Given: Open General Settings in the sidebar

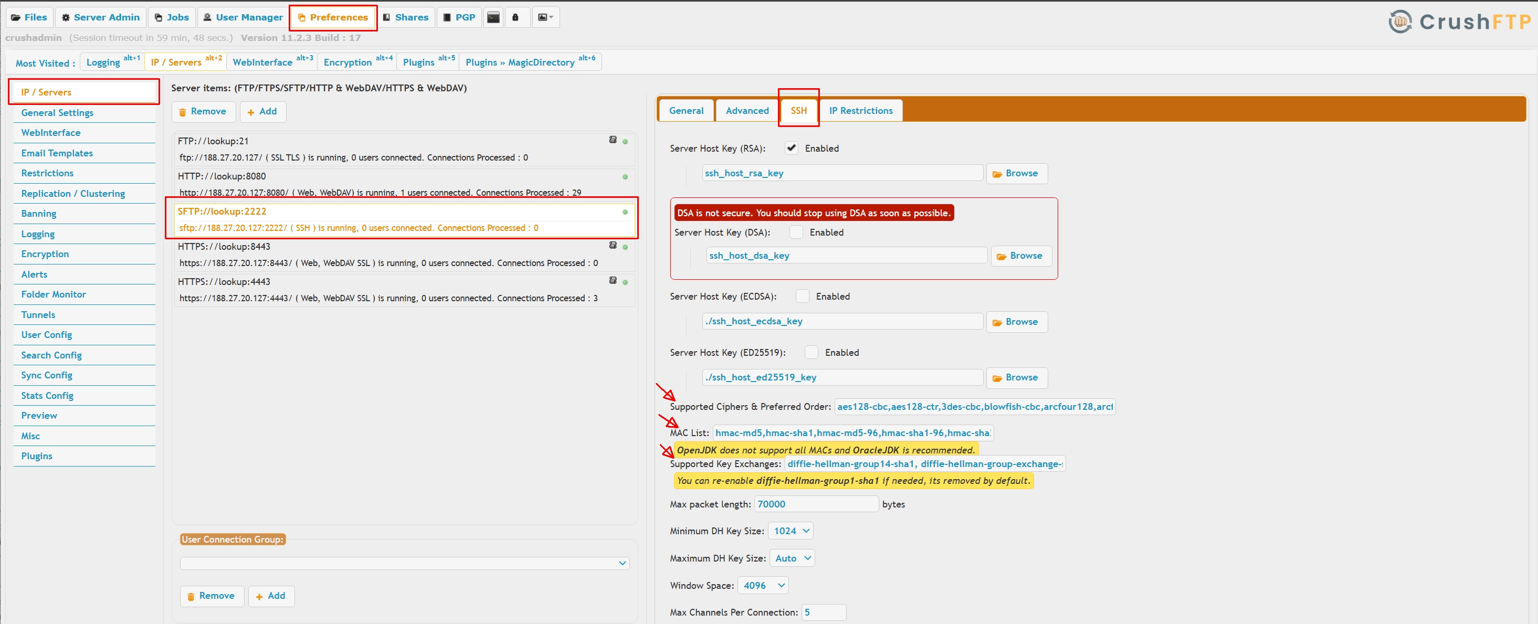Looking at the screenshot, I should 84,113.
